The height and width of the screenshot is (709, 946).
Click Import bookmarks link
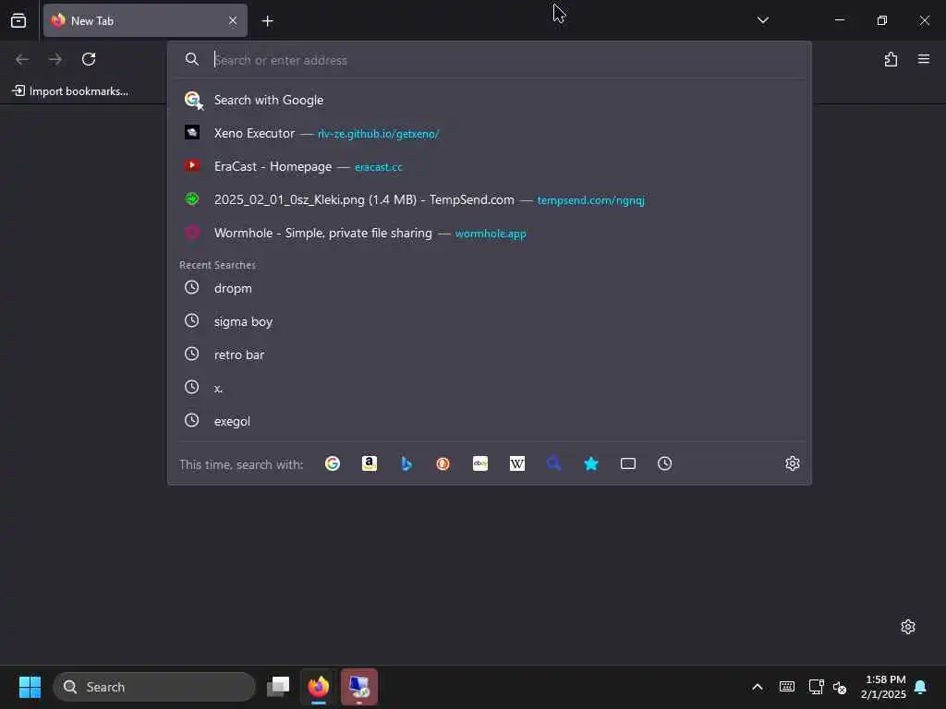pyautogui.click(x=70, y=91)
